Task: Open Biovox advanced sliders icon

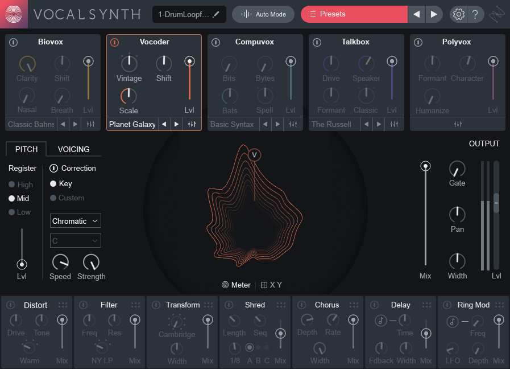Action: 90,124
